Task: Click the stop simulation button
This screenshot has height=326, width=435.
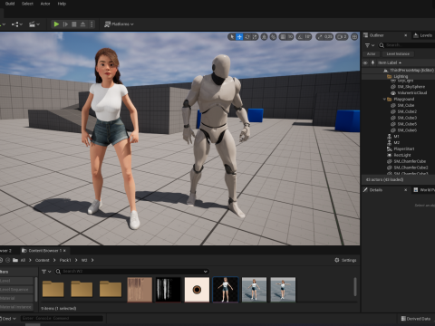Action: [x=74, y=24]
